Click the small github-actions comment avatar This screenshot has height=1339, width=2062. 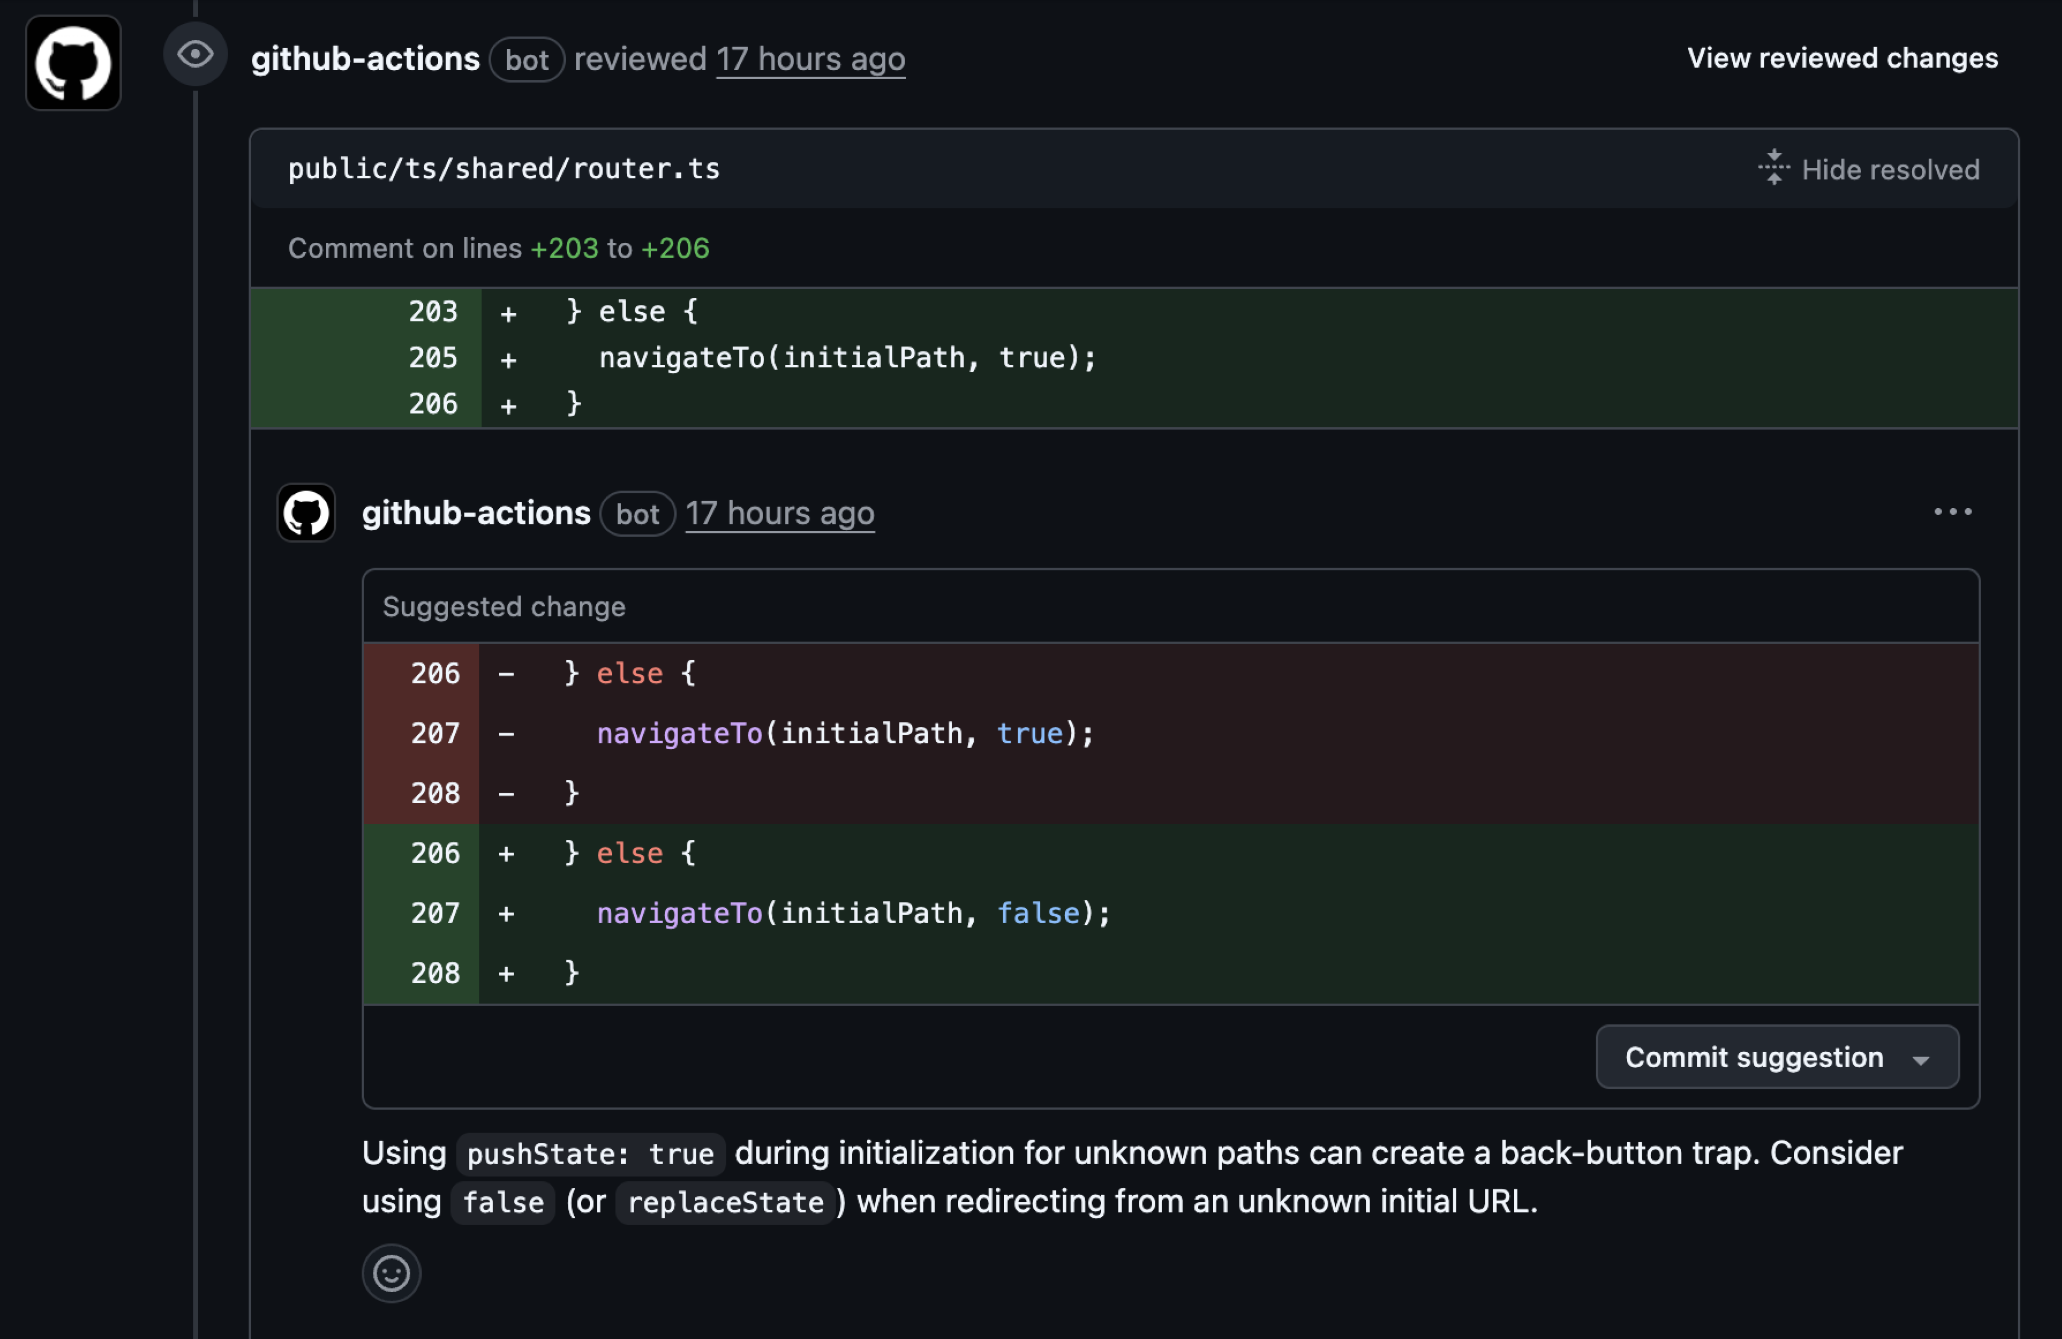306,513
